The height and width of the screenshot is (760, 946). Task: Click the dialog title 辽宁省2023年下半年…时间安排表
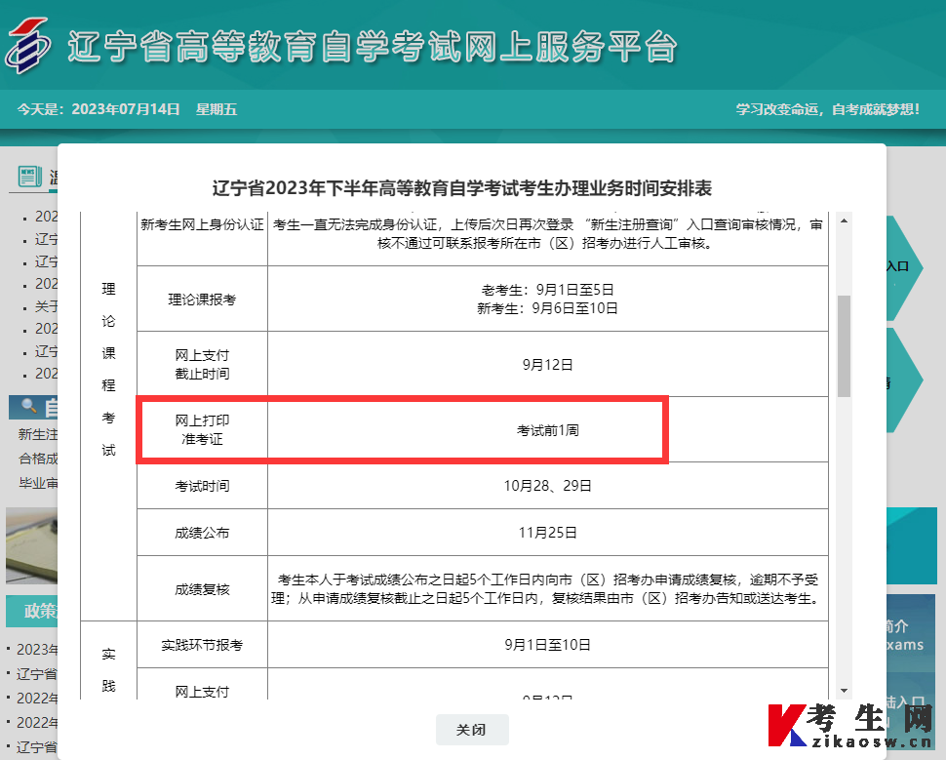pyautogui.click(x=462, y=188)
